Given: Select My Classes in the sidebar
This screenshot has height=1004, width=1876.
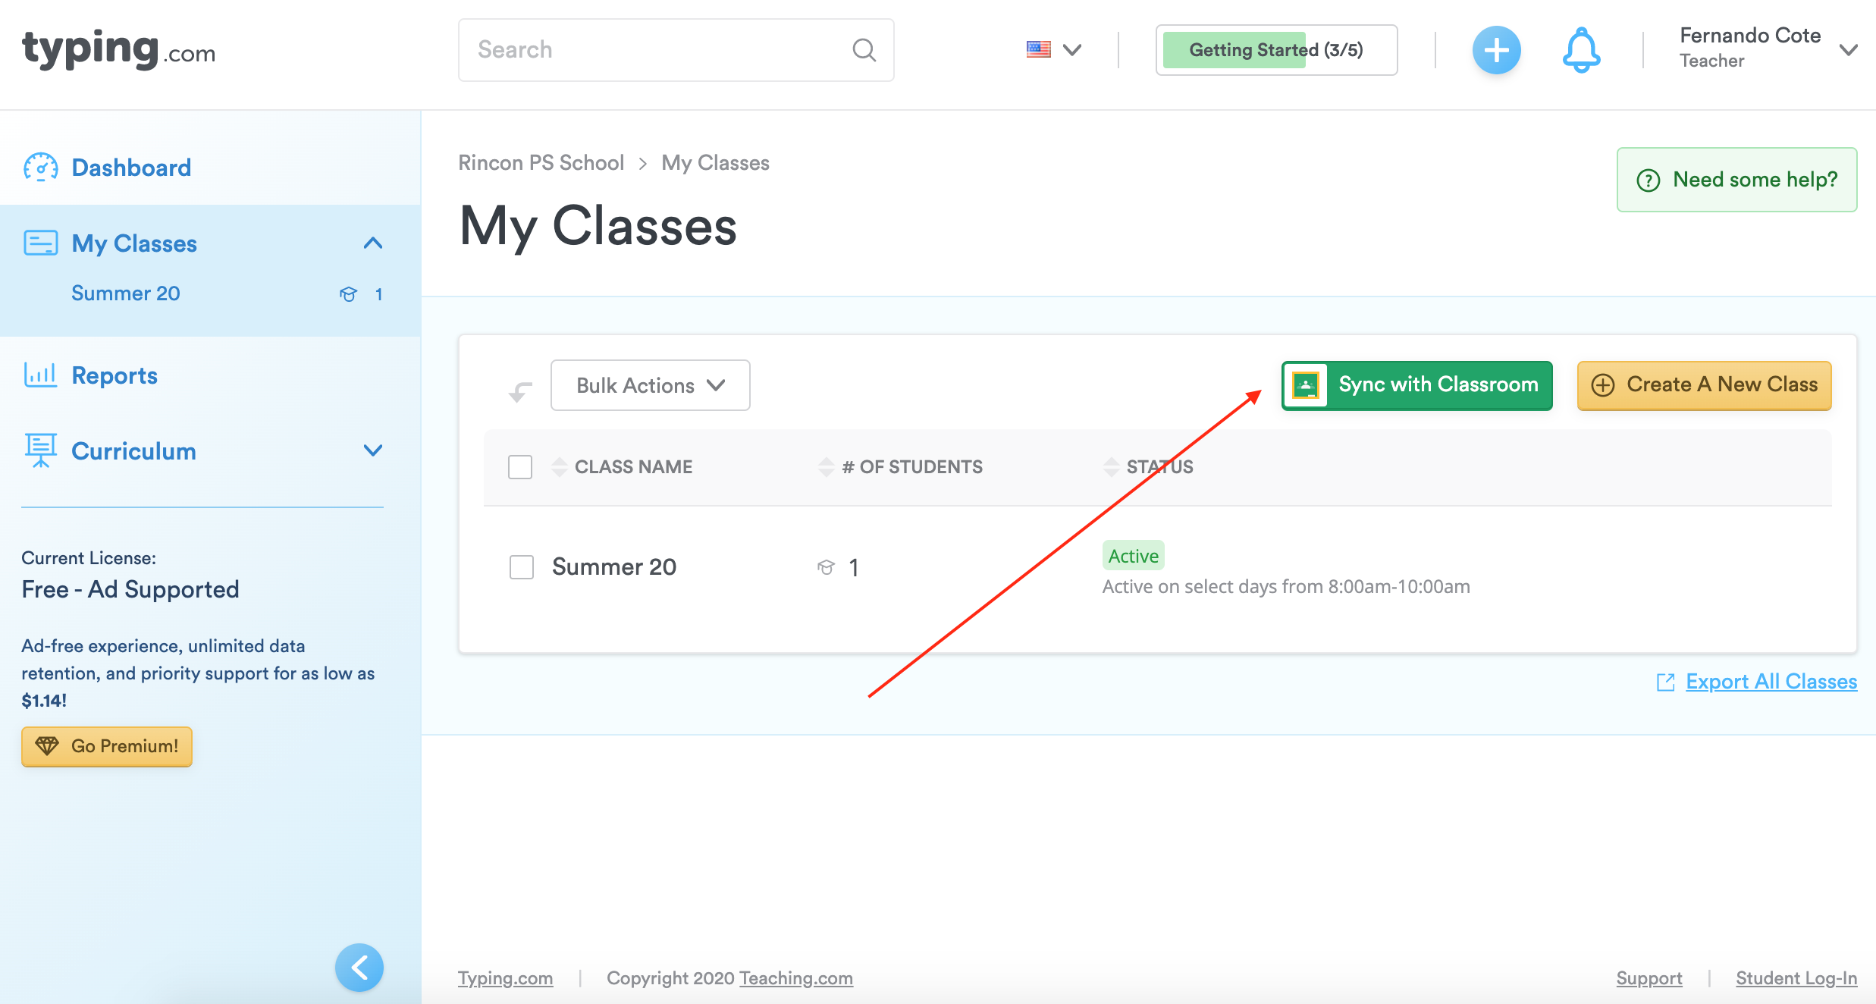Looking at the screenshot, I should click(x=134, y=243).
